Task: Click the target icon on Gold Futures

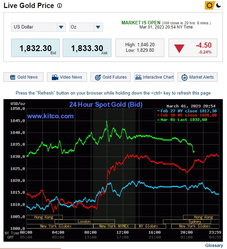Action: 98,77
